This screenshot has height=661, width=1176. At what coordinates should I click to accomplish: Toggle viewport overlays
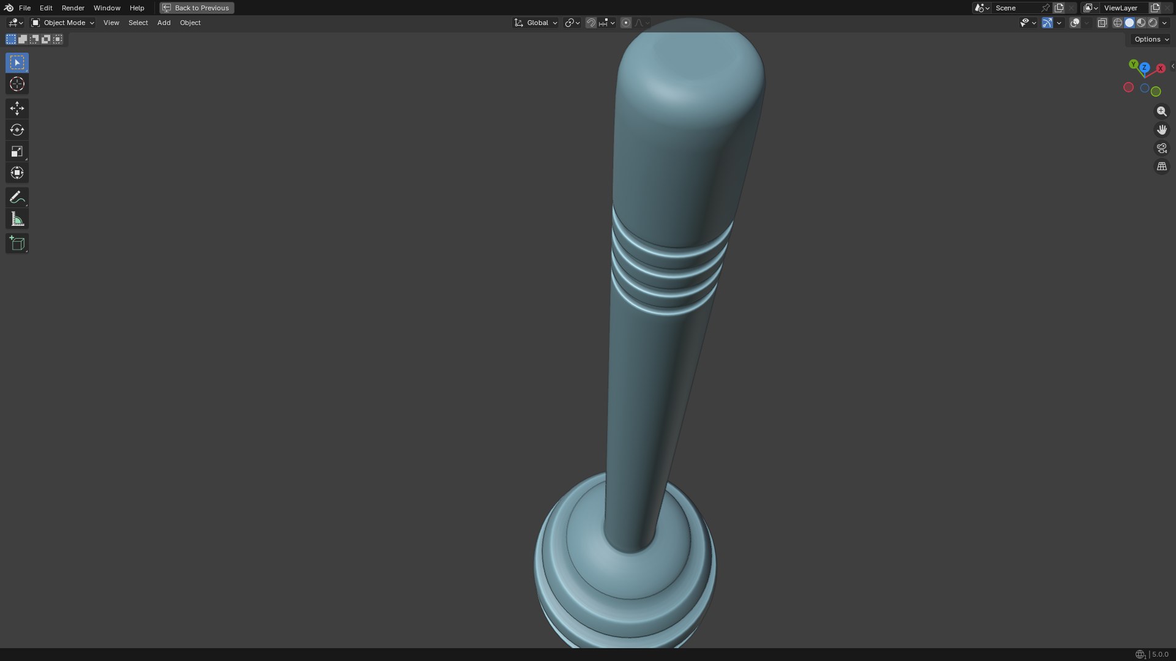coord(1075,23)
